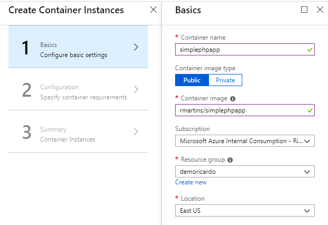
Task: Click the info icon beside Container image
Action: (x=233, y=99)
